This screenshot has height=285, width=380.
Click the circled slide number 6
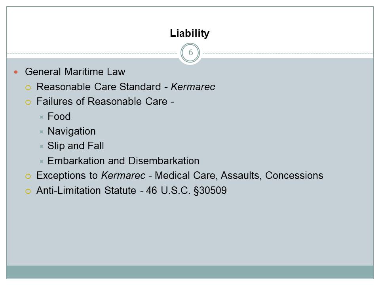(190, 53)
